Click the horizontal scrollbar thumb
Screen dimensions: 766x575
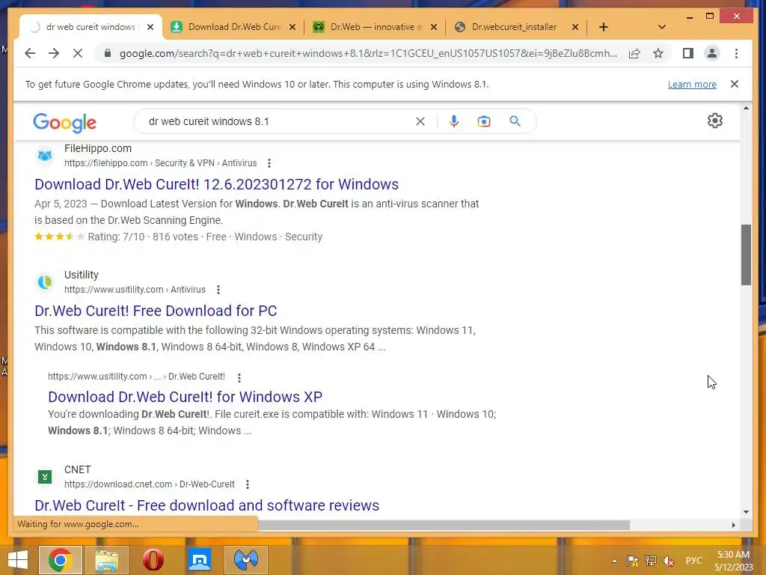pos(444,525)
